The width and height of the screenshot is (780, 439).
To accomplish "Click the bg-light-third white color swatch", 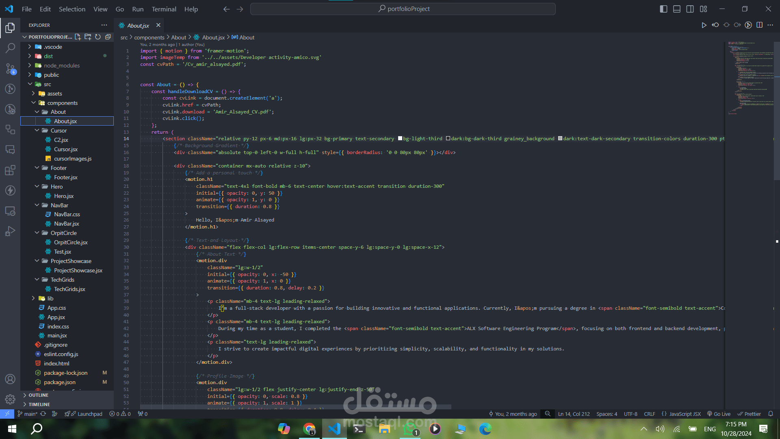I will (400, 139).
